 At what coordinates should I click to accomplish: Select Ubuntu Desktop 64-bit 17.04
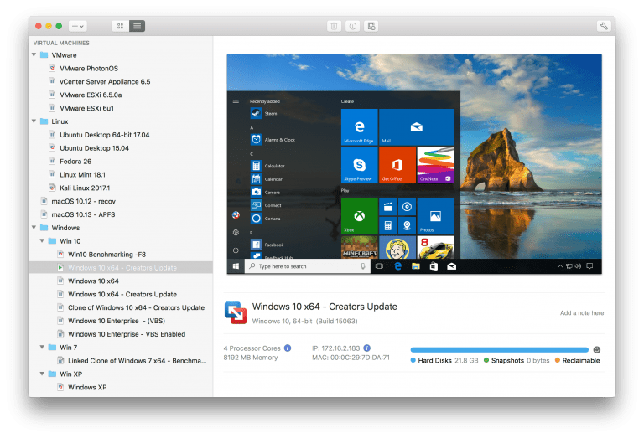tap(121, 135)
